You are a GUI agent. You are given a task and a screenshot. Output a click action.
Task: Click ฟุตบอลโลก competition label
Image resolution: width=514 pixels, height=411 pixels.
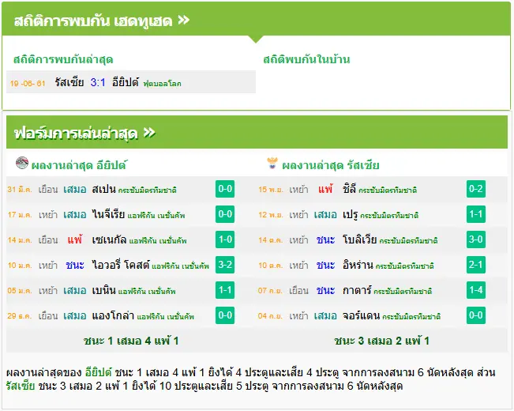click(x=163, y=84)
